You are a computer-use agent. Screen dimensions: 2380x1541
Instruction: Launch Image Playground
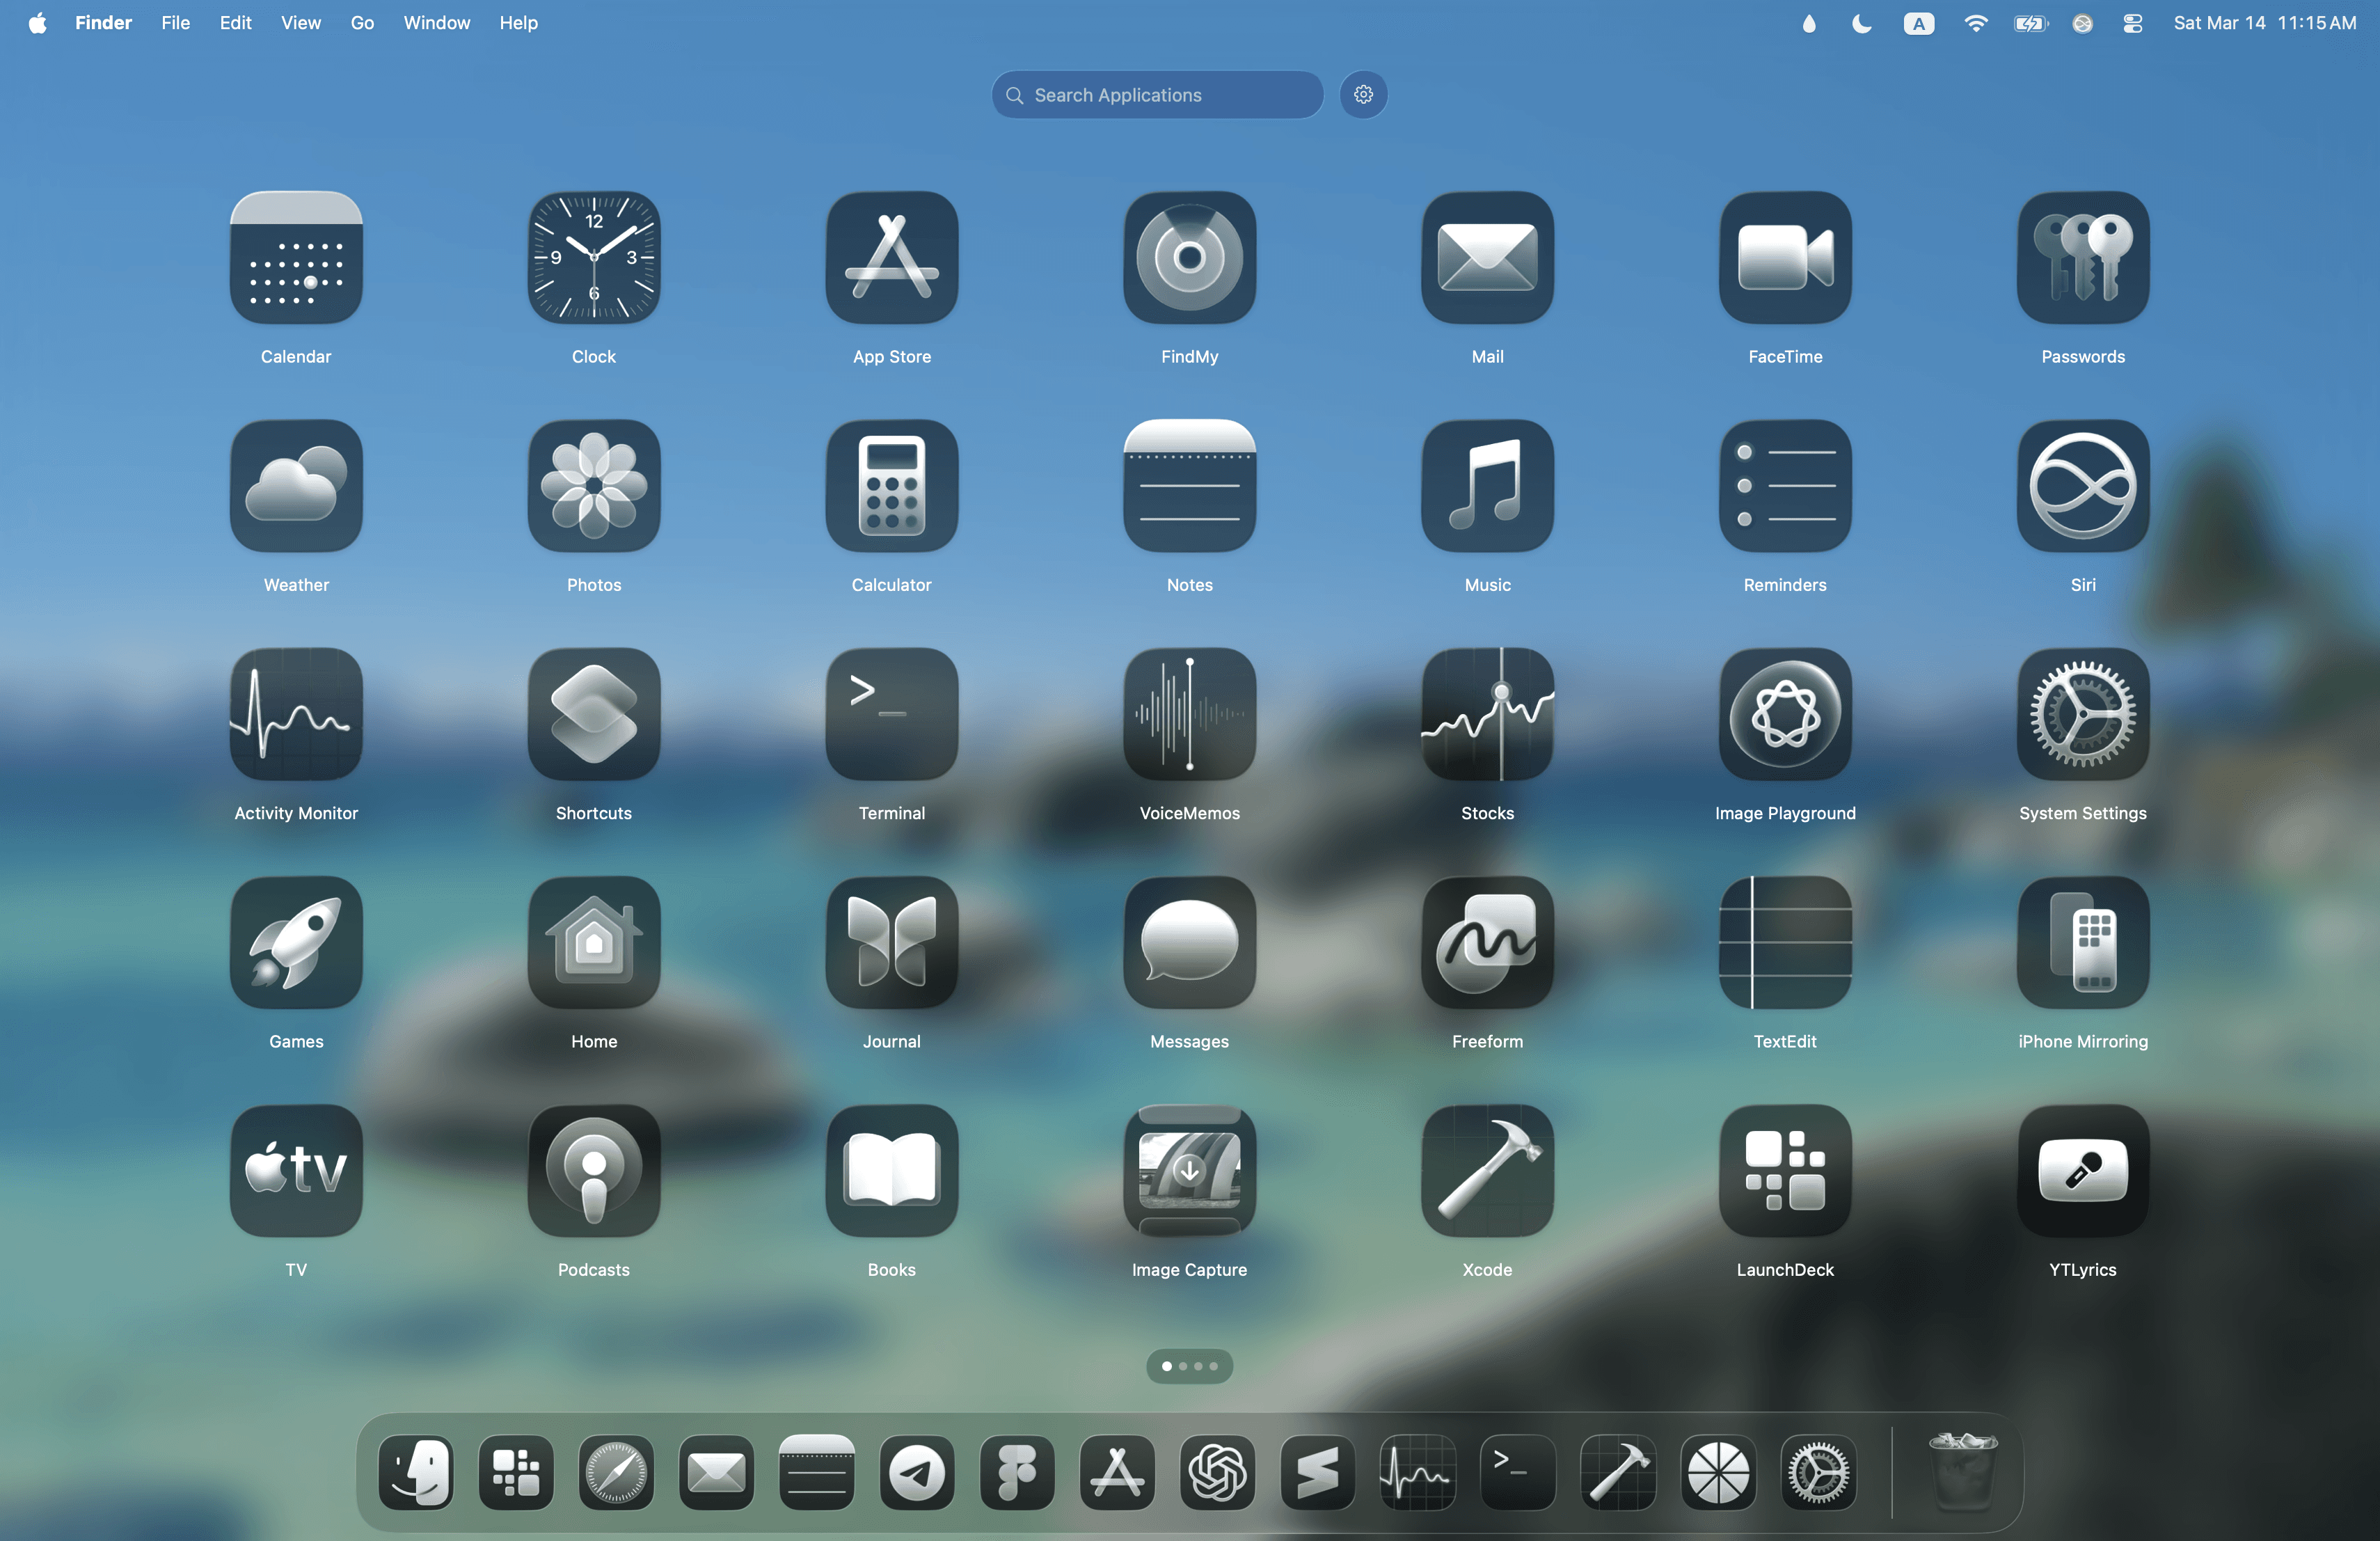click(x=1786, y=714)
